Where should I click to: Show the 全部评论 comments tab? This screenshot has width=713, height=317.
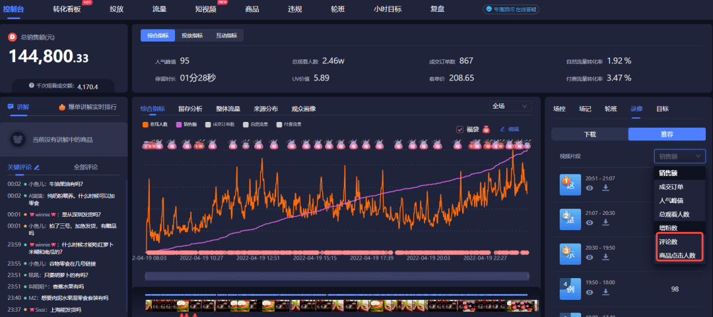86,167
